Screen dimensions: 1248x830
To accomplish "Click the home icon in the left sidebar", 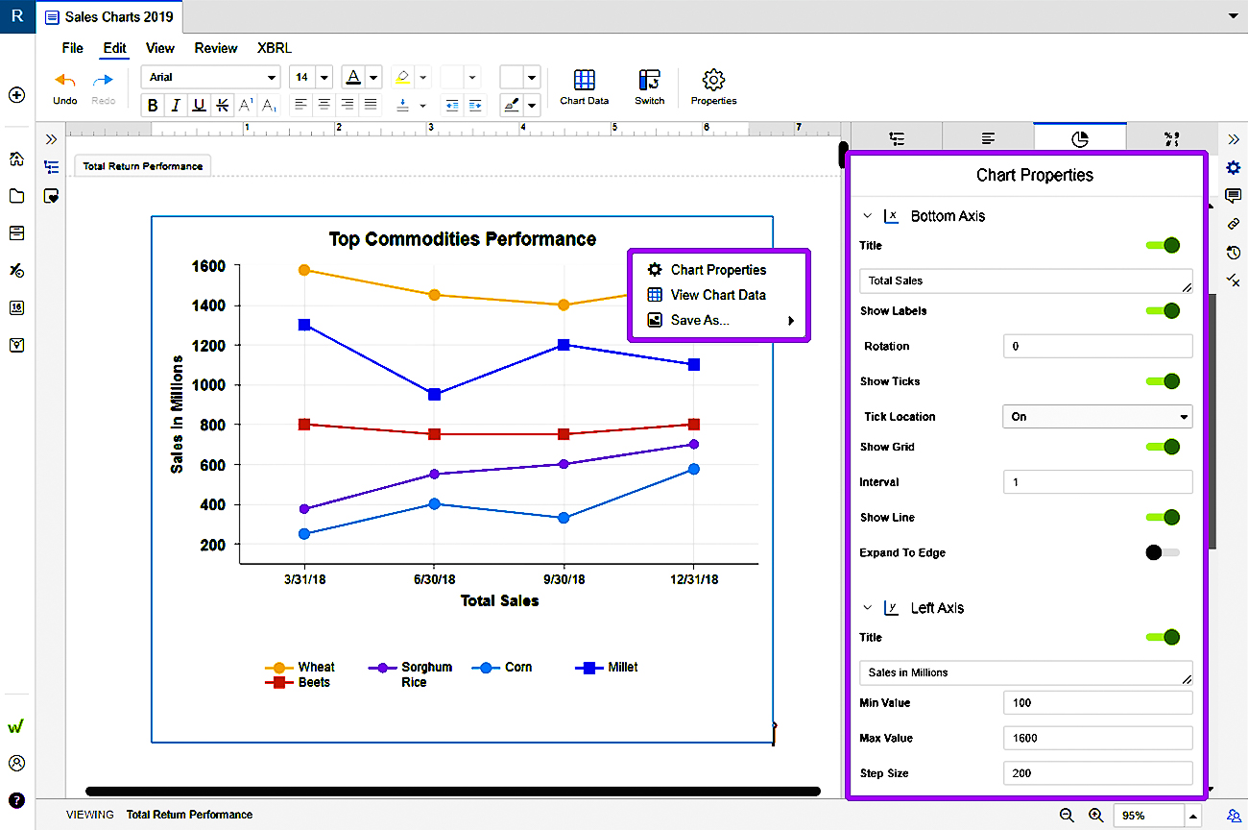I will click(16, 159).
